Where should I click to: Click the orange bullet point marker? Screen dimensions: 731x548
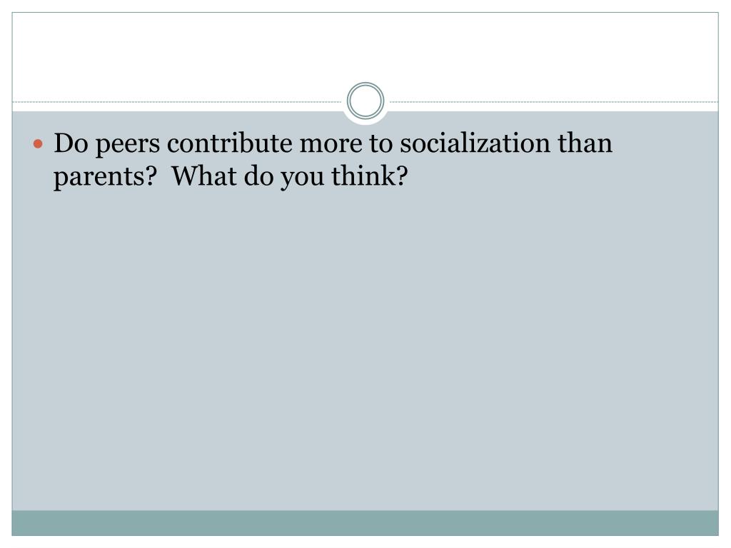point(40,145)
